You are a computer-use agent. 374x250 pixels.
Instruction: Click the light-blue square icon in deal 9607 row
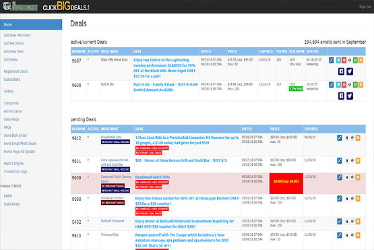coord(338,61)
